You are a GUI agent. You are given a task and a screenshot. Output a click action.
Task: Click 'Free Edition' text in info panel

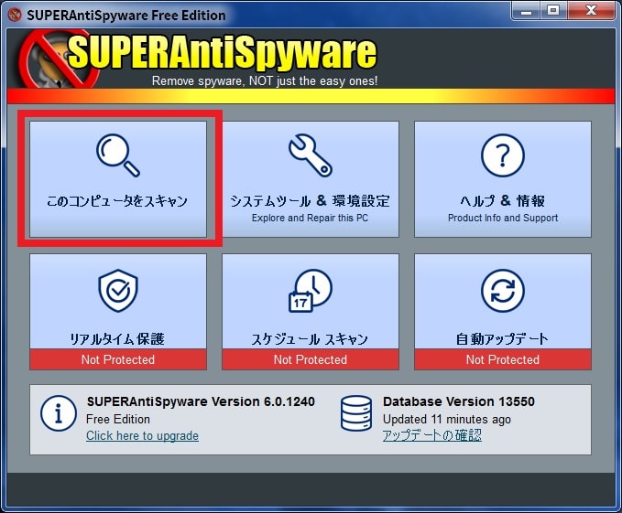tap(118, 419)
